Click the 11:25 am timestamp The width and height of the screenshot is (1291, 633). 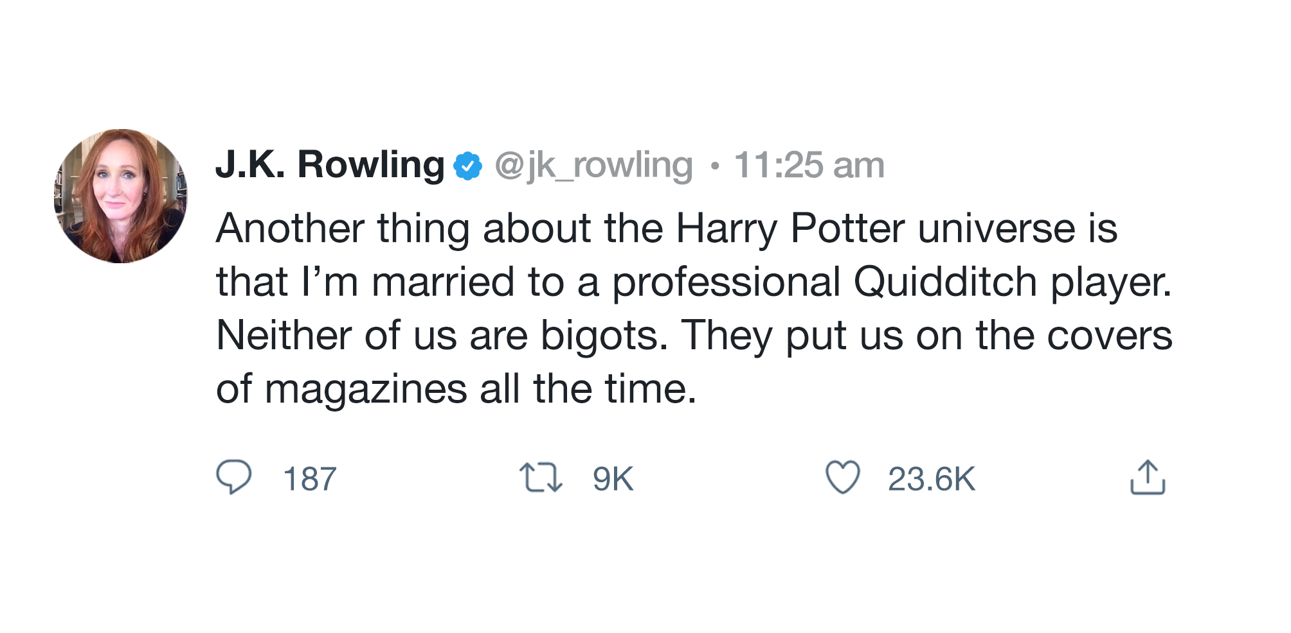click(809, 166)
